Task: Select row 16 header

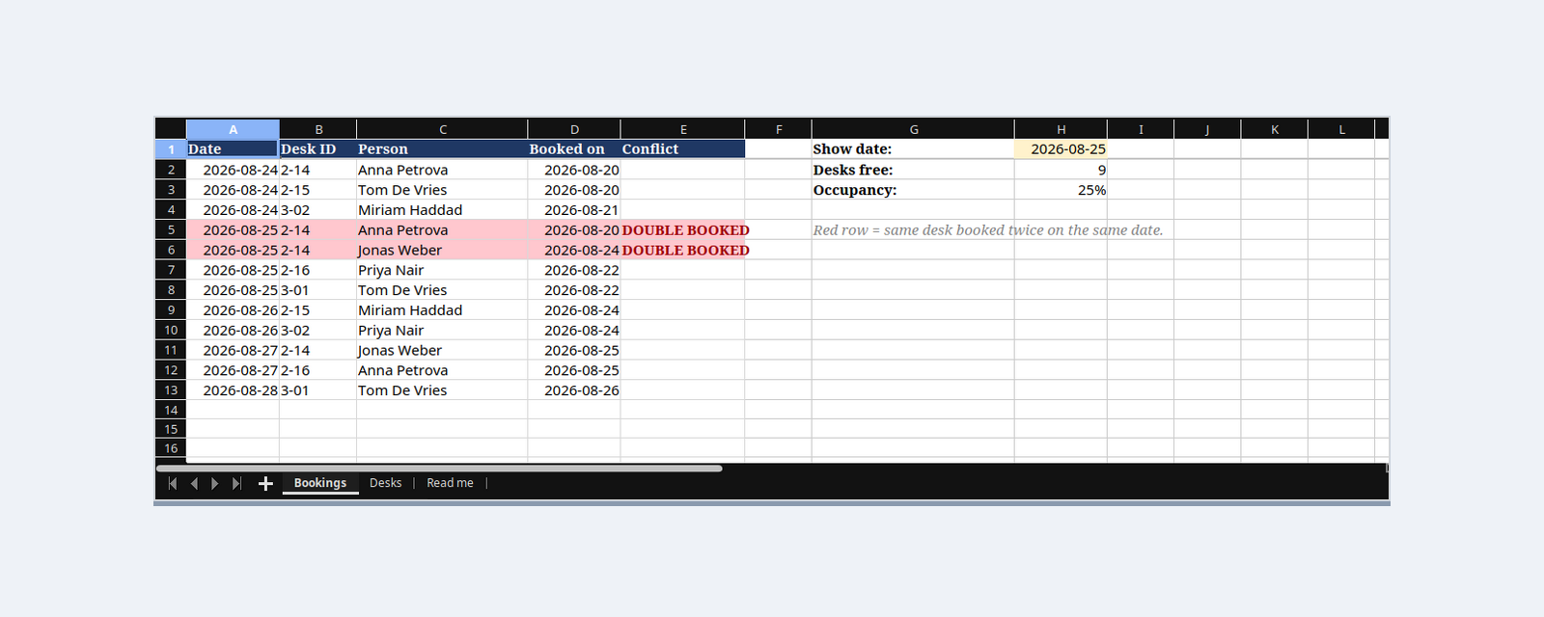Action: (171, 448)
